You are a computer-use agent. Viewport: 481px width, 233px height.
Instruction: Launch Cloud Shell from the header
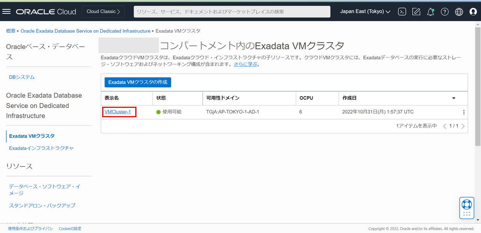(402, 12)
